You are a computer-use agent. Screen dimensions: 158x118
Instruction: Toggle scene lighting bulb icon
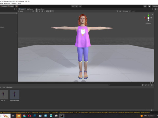(x=37, y=11)
